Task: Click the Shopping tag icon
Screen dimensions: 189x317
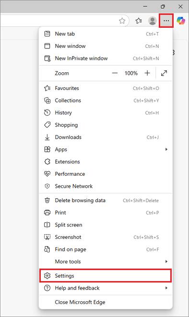Action: coord(47,125)
